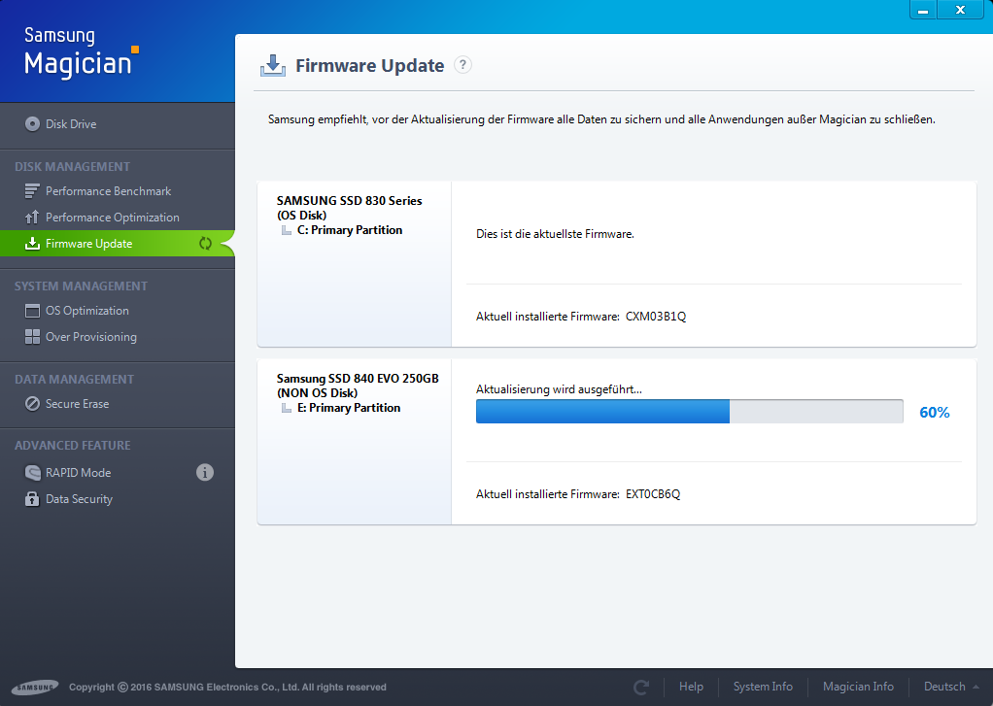
Task: Open the Deutsch language dropdown
Action: coord(951,687)
